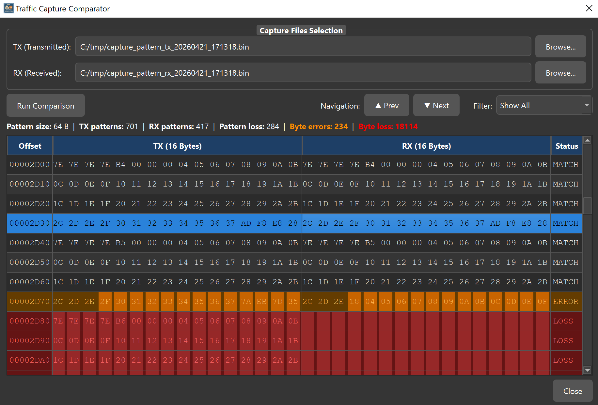Screen dimensions: 598x405
Task: Browse for the RX received capture file
Action: pyautogui.click(x=560, y=73)
